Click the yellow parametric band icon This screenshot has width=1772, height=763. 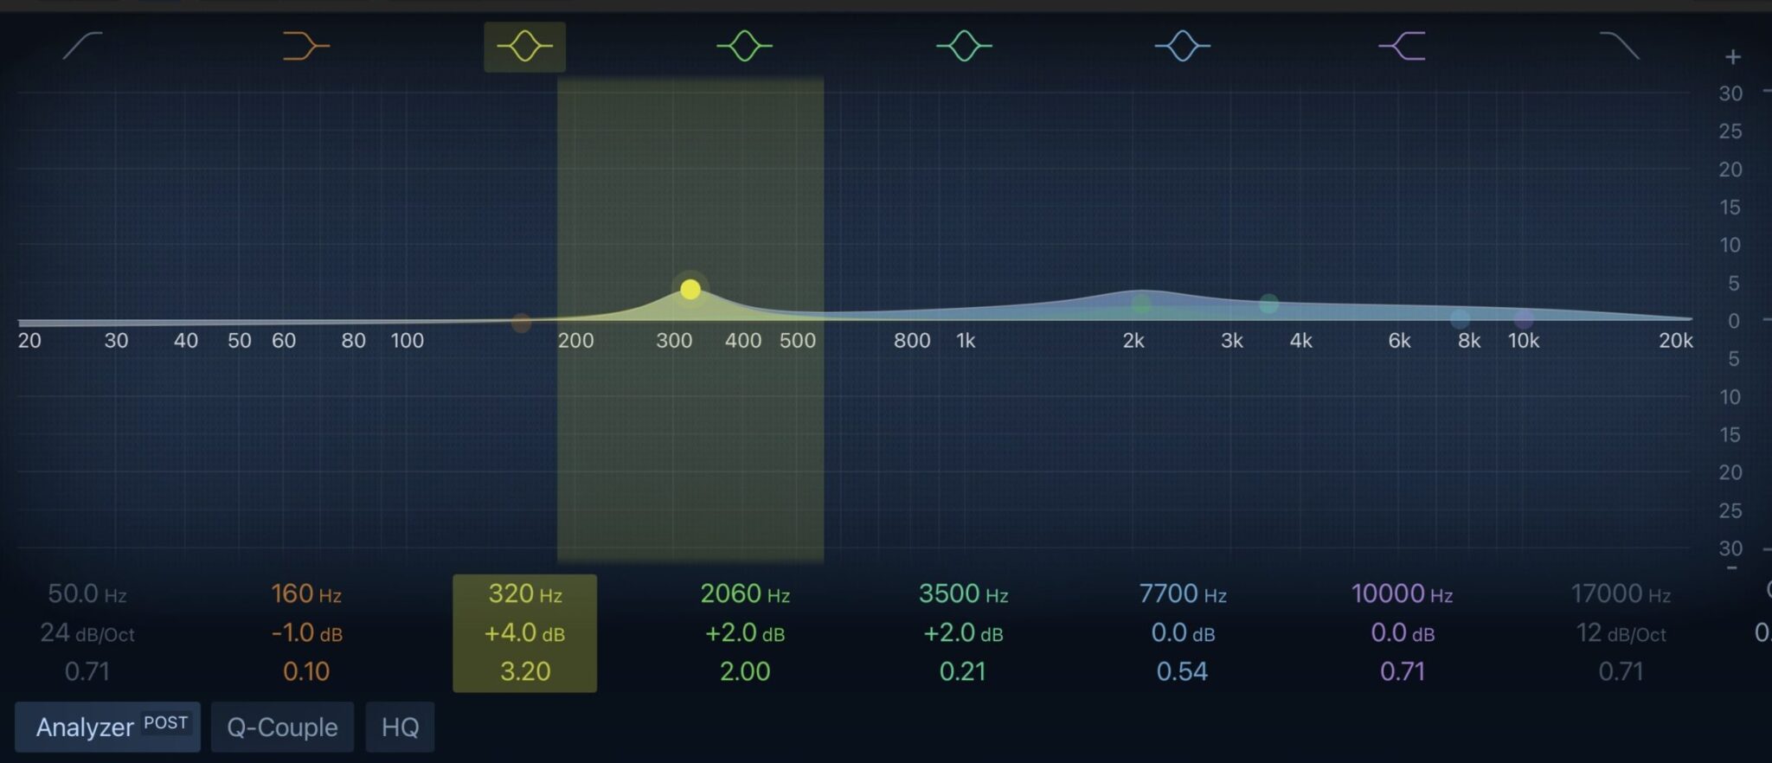(x=524, y=47)
